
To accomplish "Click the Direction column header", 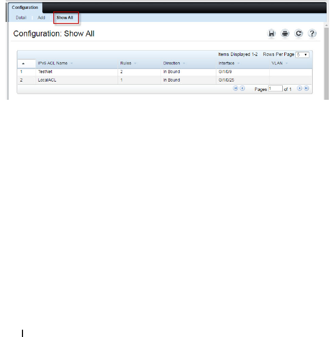I will (188, 63).
